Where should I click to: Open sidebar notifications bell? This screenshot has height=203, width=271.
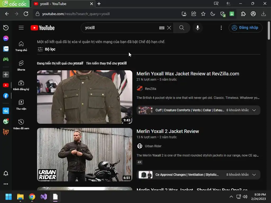(6, 173)
